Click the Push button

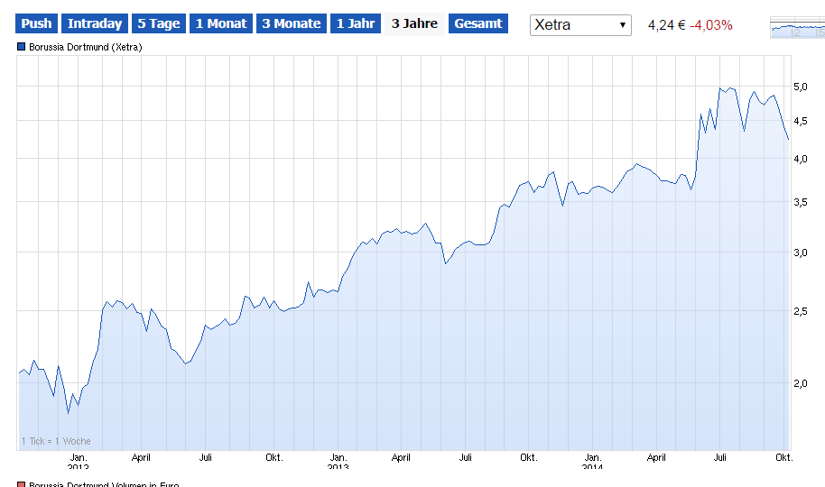coord(37,24)
